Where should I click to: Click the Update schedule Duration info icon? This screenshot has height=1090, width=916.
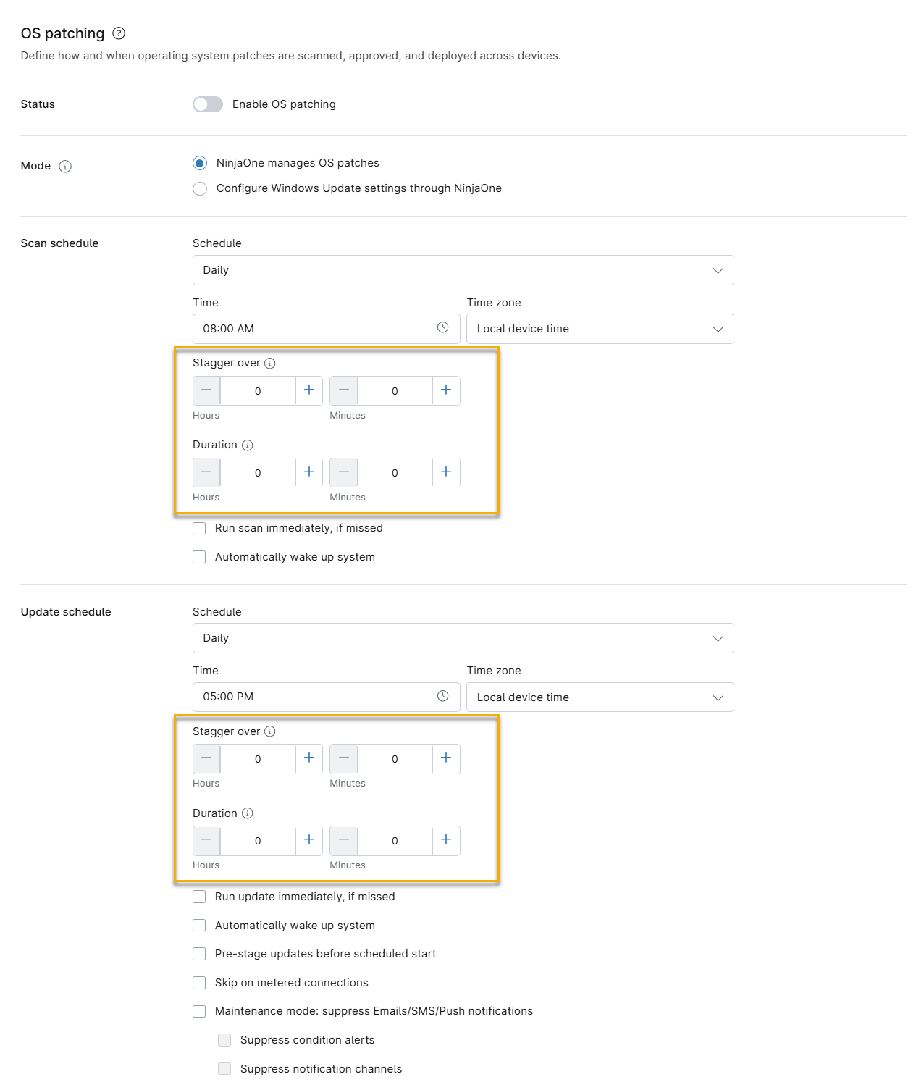pos(248,813)
